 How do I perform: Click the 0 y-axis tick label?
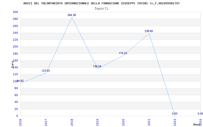coord(17,116)
